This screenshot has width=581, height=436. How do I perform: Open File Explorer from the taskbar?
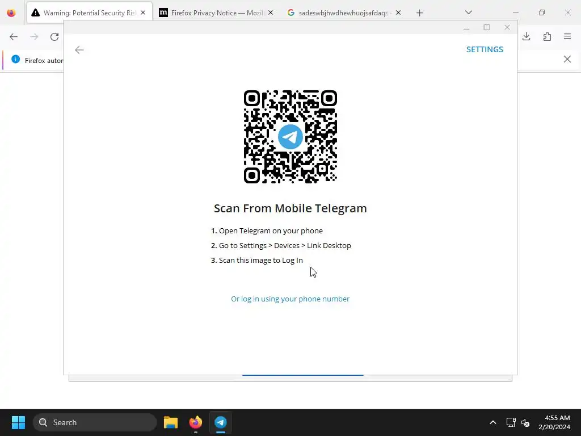click(170, 422)
